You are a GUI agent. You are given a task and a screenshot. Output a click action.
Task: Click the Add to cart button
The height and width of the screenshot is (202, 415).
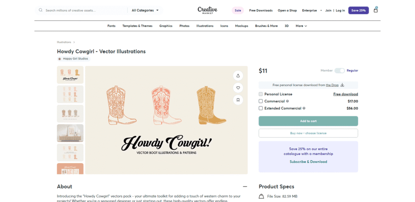point(308,121)
